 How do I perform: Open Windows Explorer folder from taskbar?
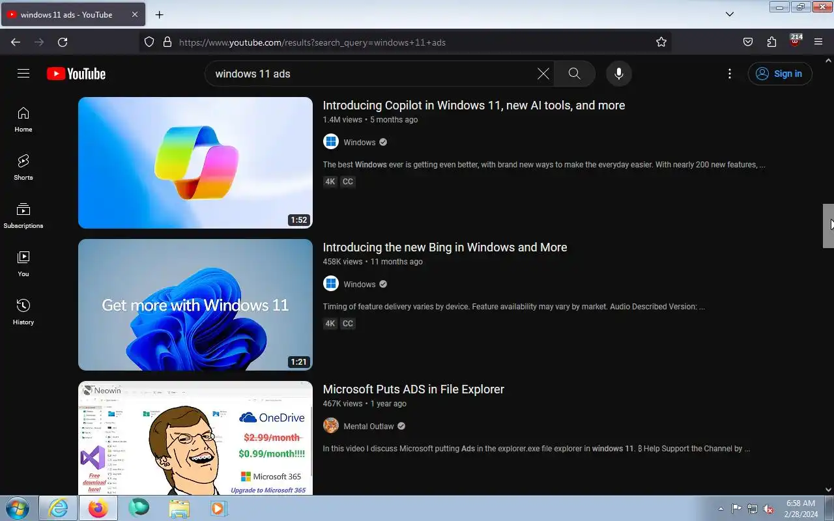click(x=179, y=508)
